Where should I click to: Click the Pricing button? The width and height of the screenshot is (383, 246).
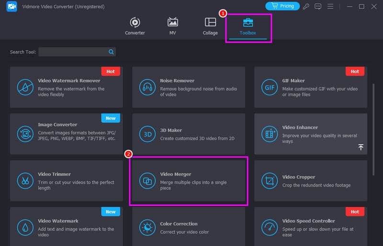(x=282, y=6)
